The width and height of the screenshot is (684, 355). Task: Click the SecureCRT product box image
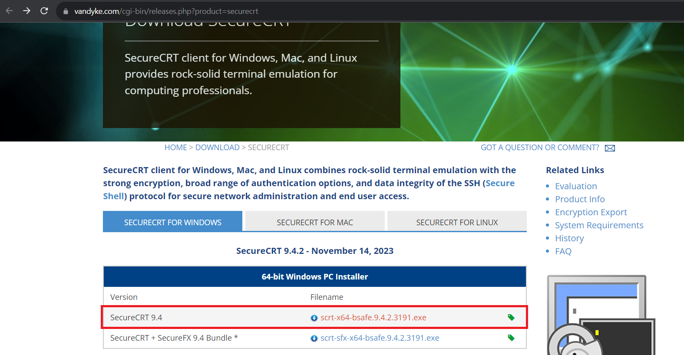(601, 315)
